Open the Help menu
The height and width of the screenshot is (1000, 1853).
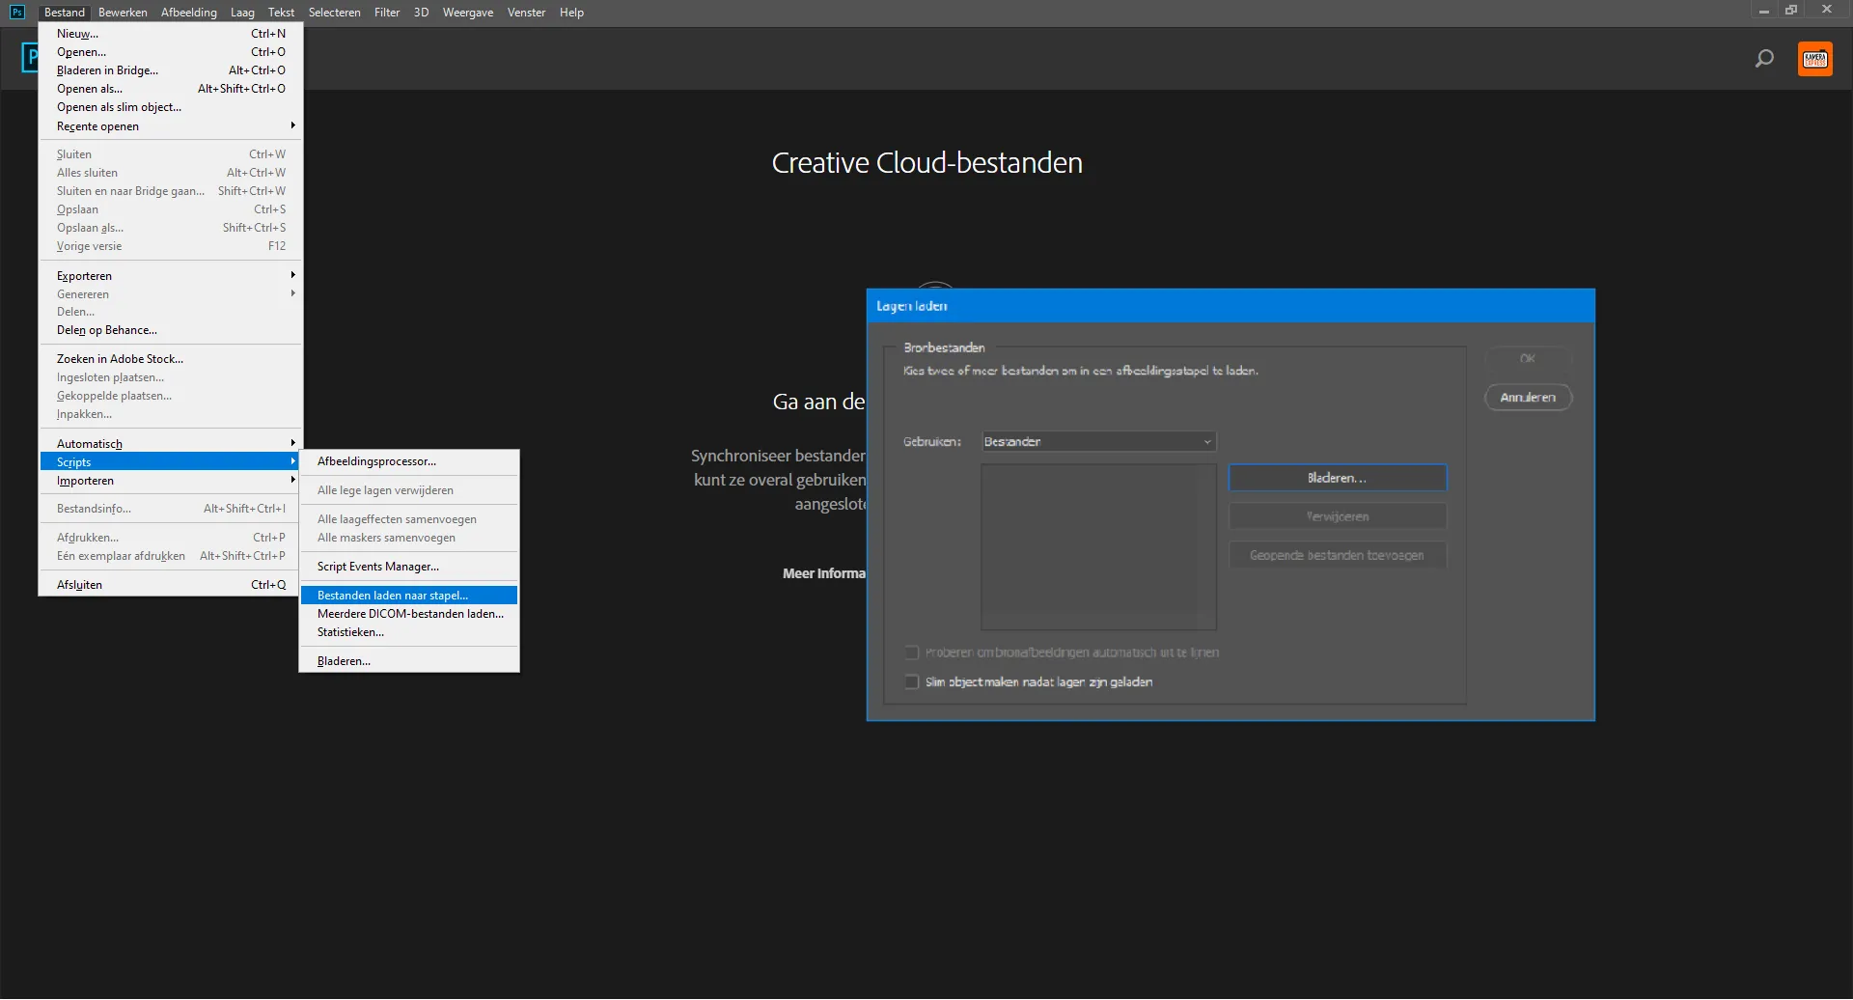(x=571, y=13)
